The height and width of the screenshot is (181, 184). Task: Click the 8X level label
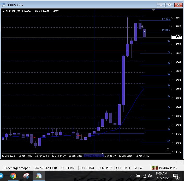coord(169,118)
